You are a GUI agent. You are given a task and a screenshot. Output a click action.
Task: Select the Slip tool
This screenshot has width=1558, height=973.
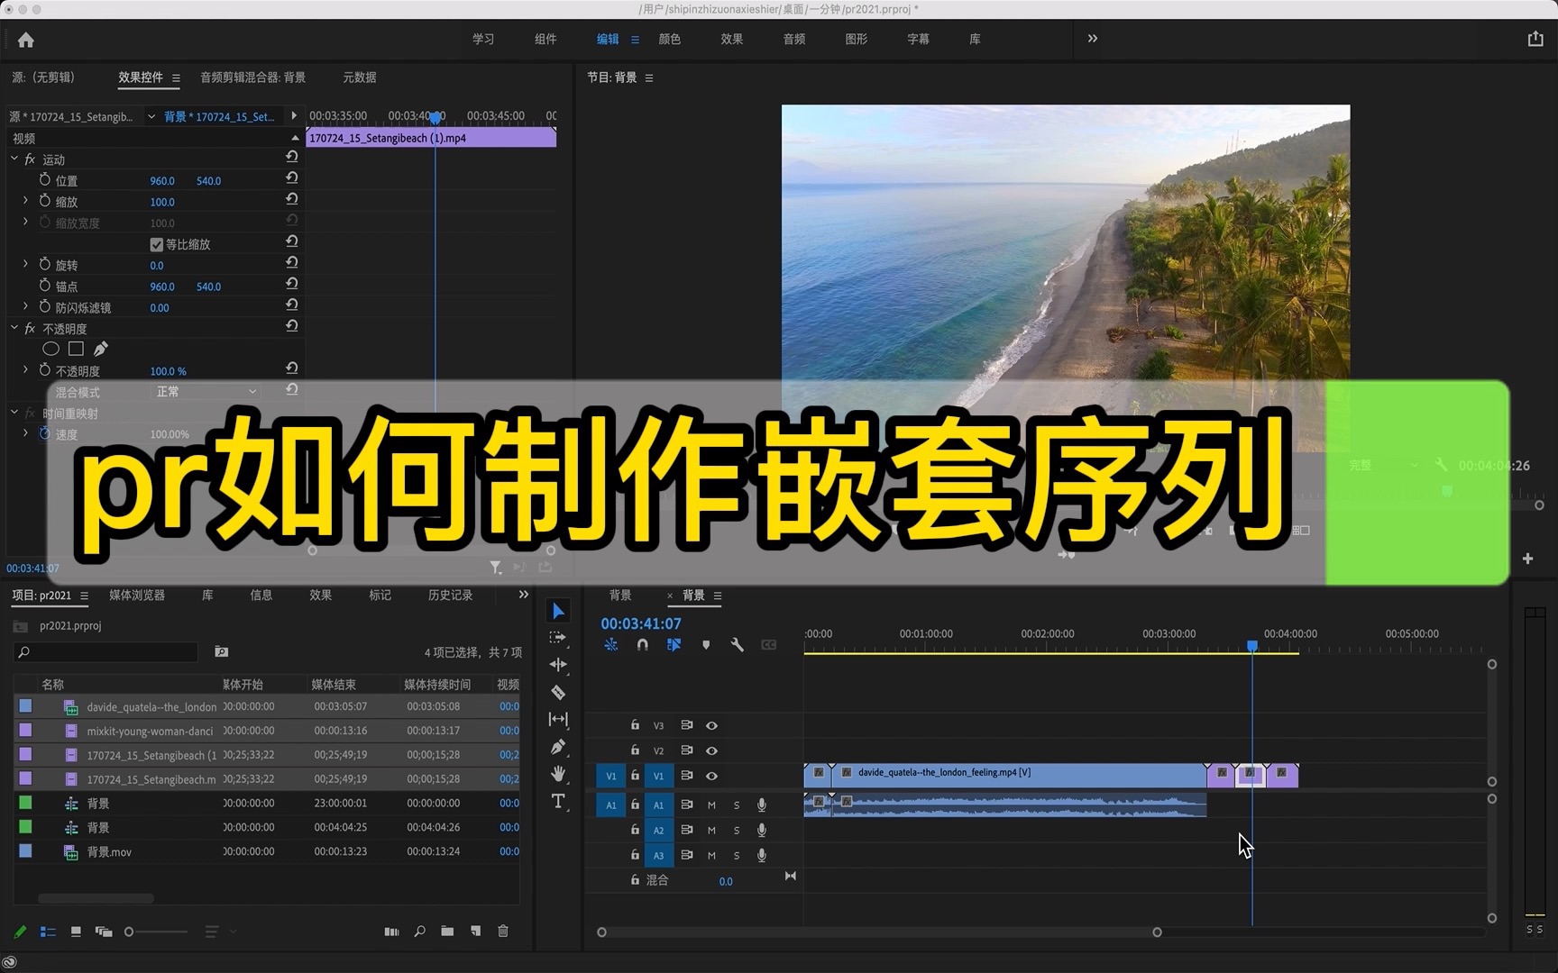[x=558, y=719]
